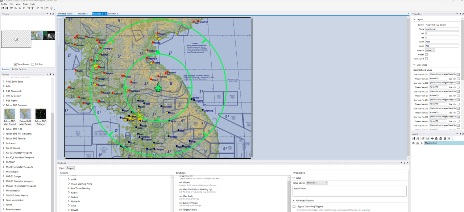This screenshot has width=464, height=212.
Task: Click the first padlock icon in Layers toolbar
Action: point(436,138)
